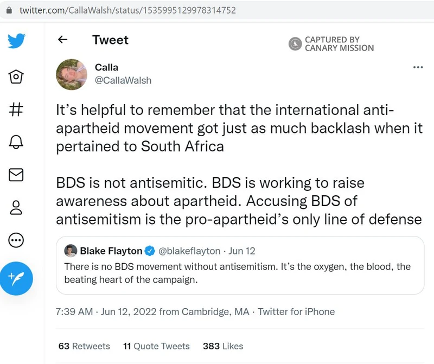Viewport: 434px width, 364px height.
Task: Go back with the left arrow
Action: [63, 40]
